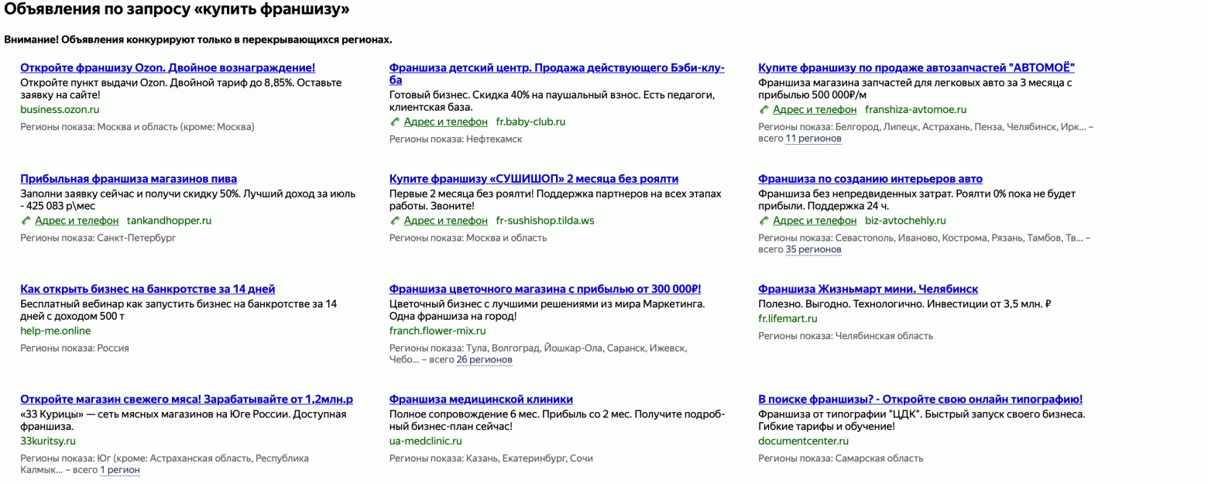Visit franshiza-avtomoe.ru domain link
The image size is (1208, 484).
[915, 110]
